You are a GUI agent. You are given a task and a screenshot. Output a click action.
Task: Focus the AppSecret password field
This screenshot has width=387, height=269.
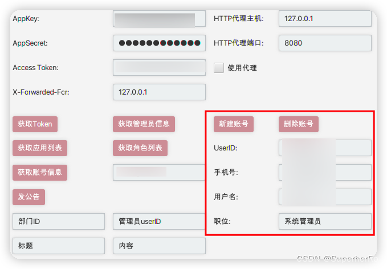159,43
